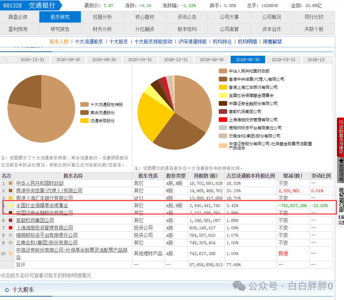
Task: Open 同行比较 tab
Action: [x=314, y=17]
